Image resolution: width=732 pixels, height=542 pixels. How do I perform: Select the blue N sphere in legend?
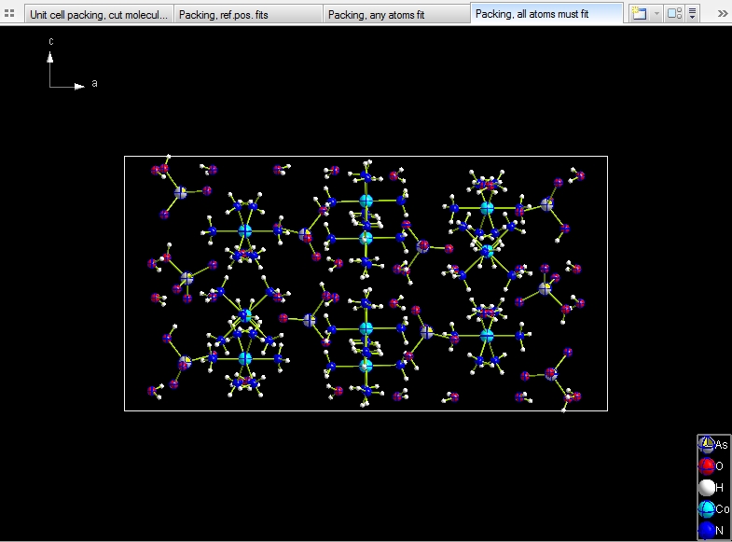tap(706, 530)
